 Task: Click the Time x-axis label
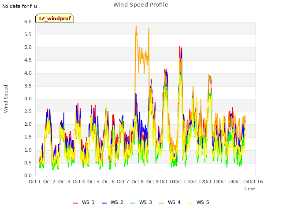pyautogui.click(x=249, y=189)
